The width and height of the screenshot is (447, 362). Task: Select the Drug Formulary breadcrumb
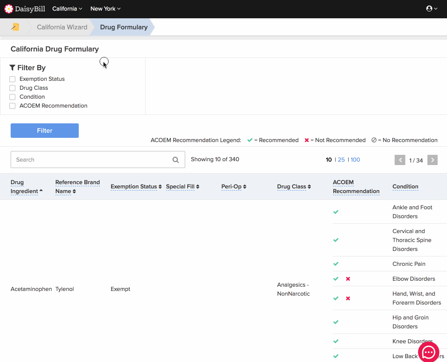point(124,27)
